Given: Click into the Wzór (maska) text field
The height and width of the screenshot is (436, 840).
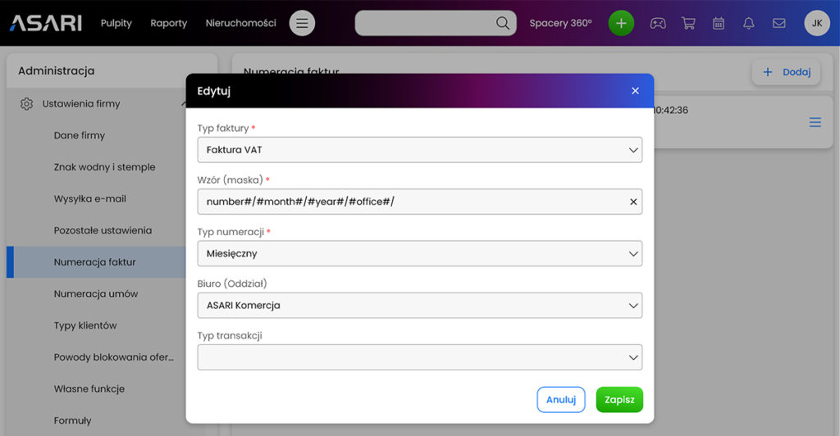Looking at the screenshot, I should 413,202.
